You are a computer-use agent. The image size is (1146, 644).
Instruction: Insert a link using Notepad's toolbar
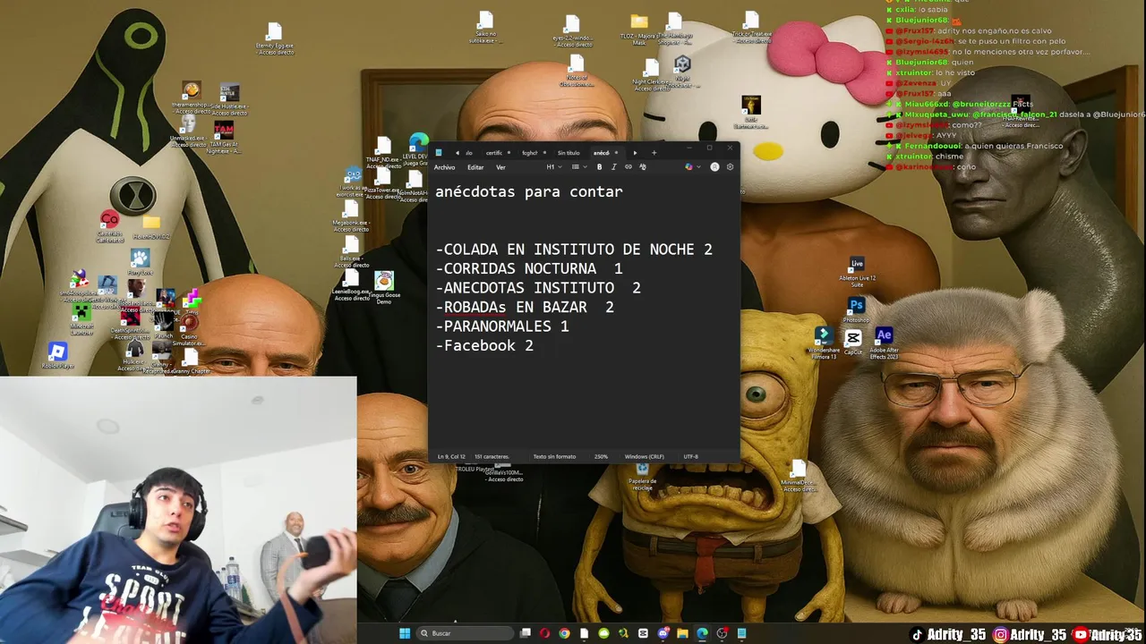(x=629, y=166)
